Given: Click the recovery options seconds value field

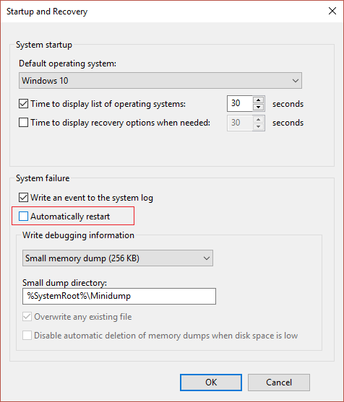Looking at the screenshot, I should click(x=240, y=123).
